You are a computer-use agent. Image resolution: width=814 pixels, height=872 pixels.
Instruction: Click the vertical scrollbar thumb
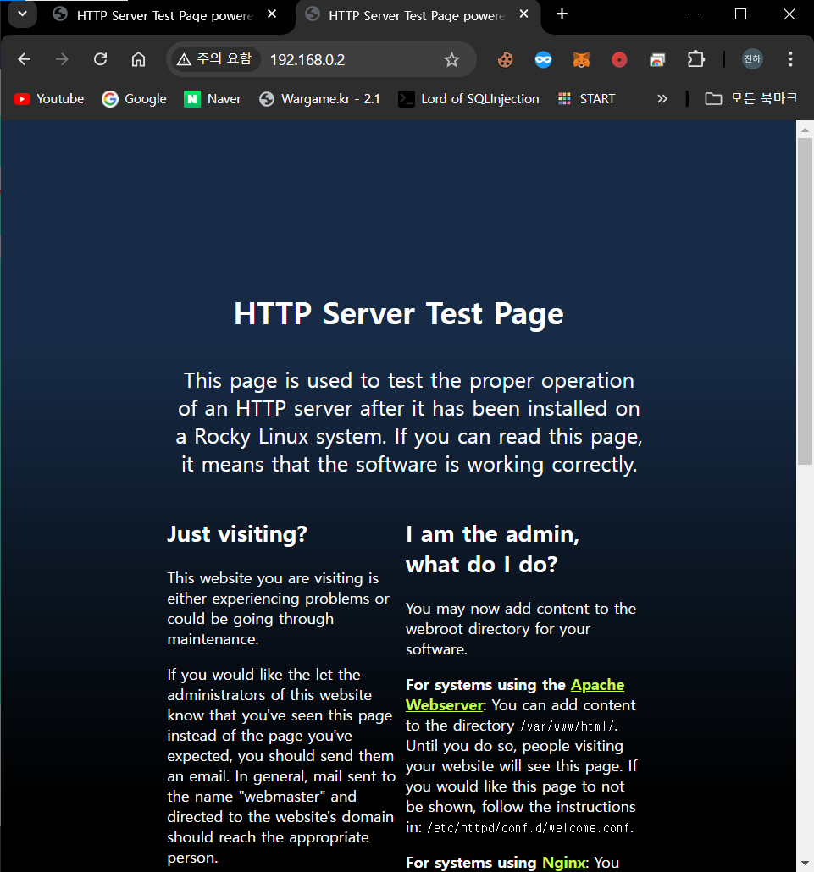(x=805, y=301)
